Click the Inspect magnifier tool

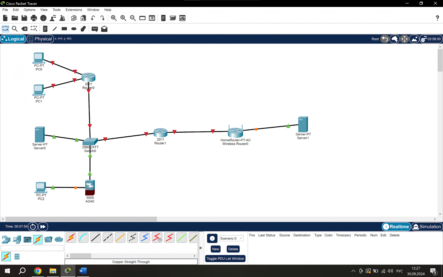point(15,29)
